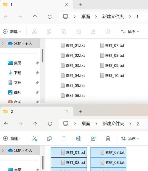Open the 排序 sort dropdown in folder 1 window
148x171 pixels.
pyautogui.click(x=130, y=32)
